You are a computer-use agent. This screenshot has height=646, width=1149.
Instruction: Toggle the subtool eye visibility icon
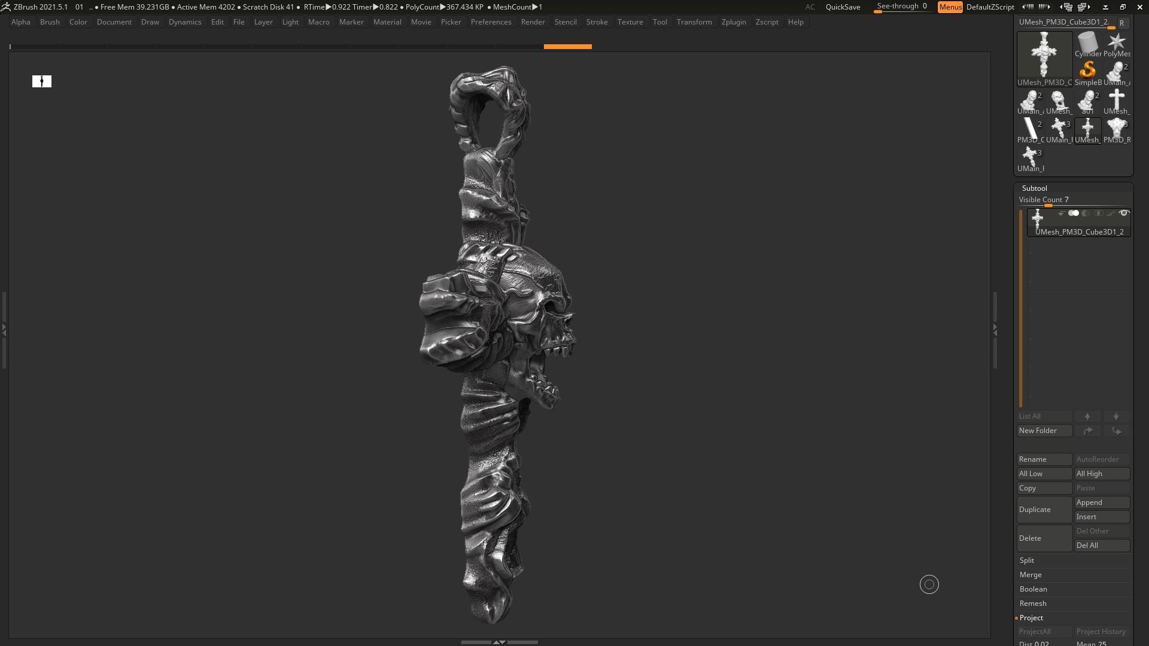(x=1124, y=213)
